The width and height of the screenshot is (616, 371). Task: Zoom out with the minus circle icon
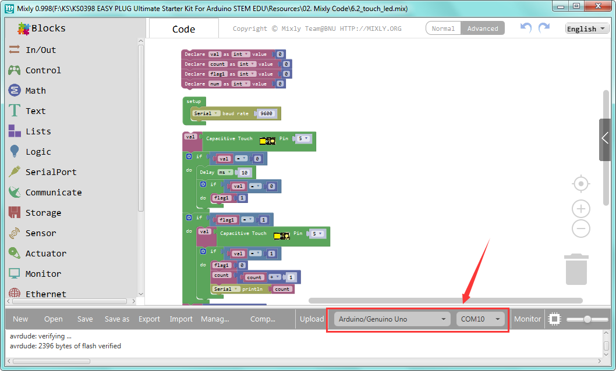pyautogui.click(x=580, y=229)
